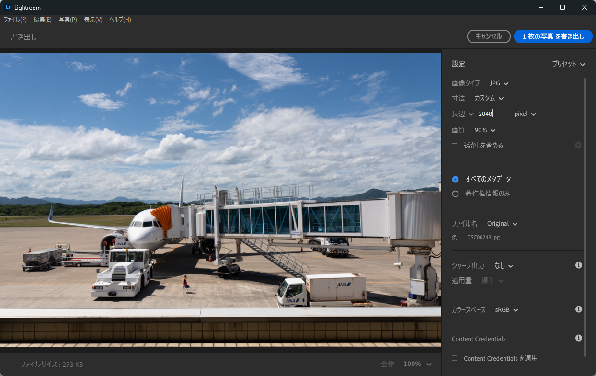This screenshot has width=596, height=376.
Task: Open the 100% zoom dropdown
Action: pyautogui.click(x=417, y=364)
